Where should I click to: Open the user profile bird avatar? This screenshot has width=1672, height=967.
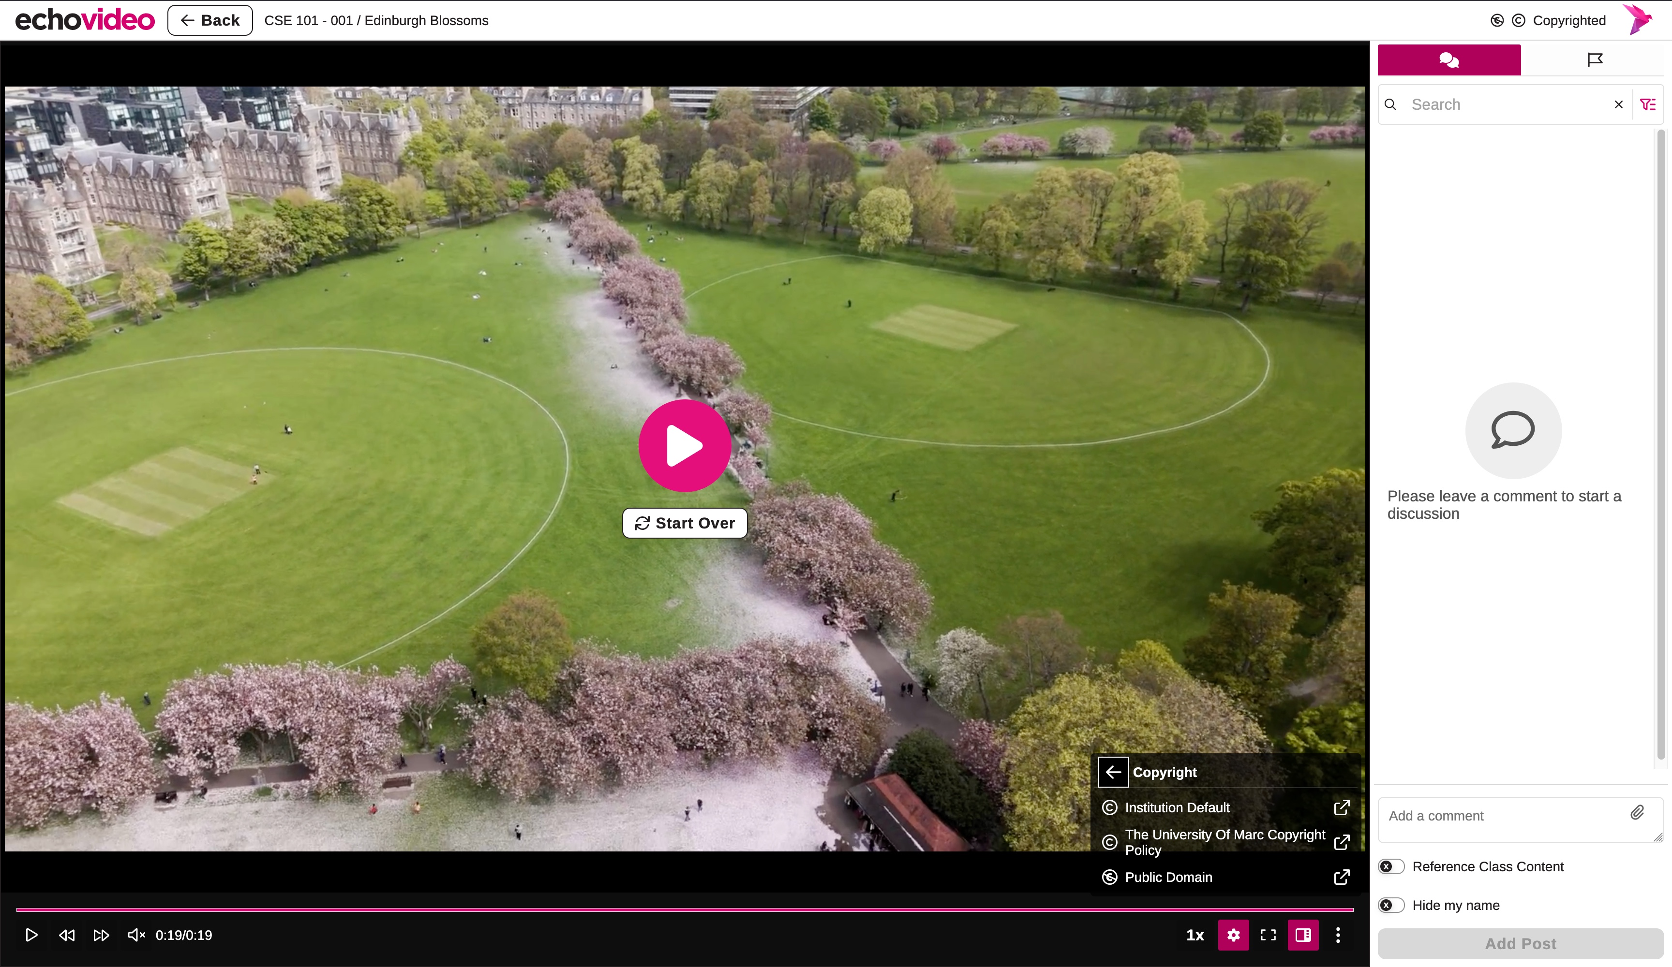pyautogui.click(x=1639, y=19)
